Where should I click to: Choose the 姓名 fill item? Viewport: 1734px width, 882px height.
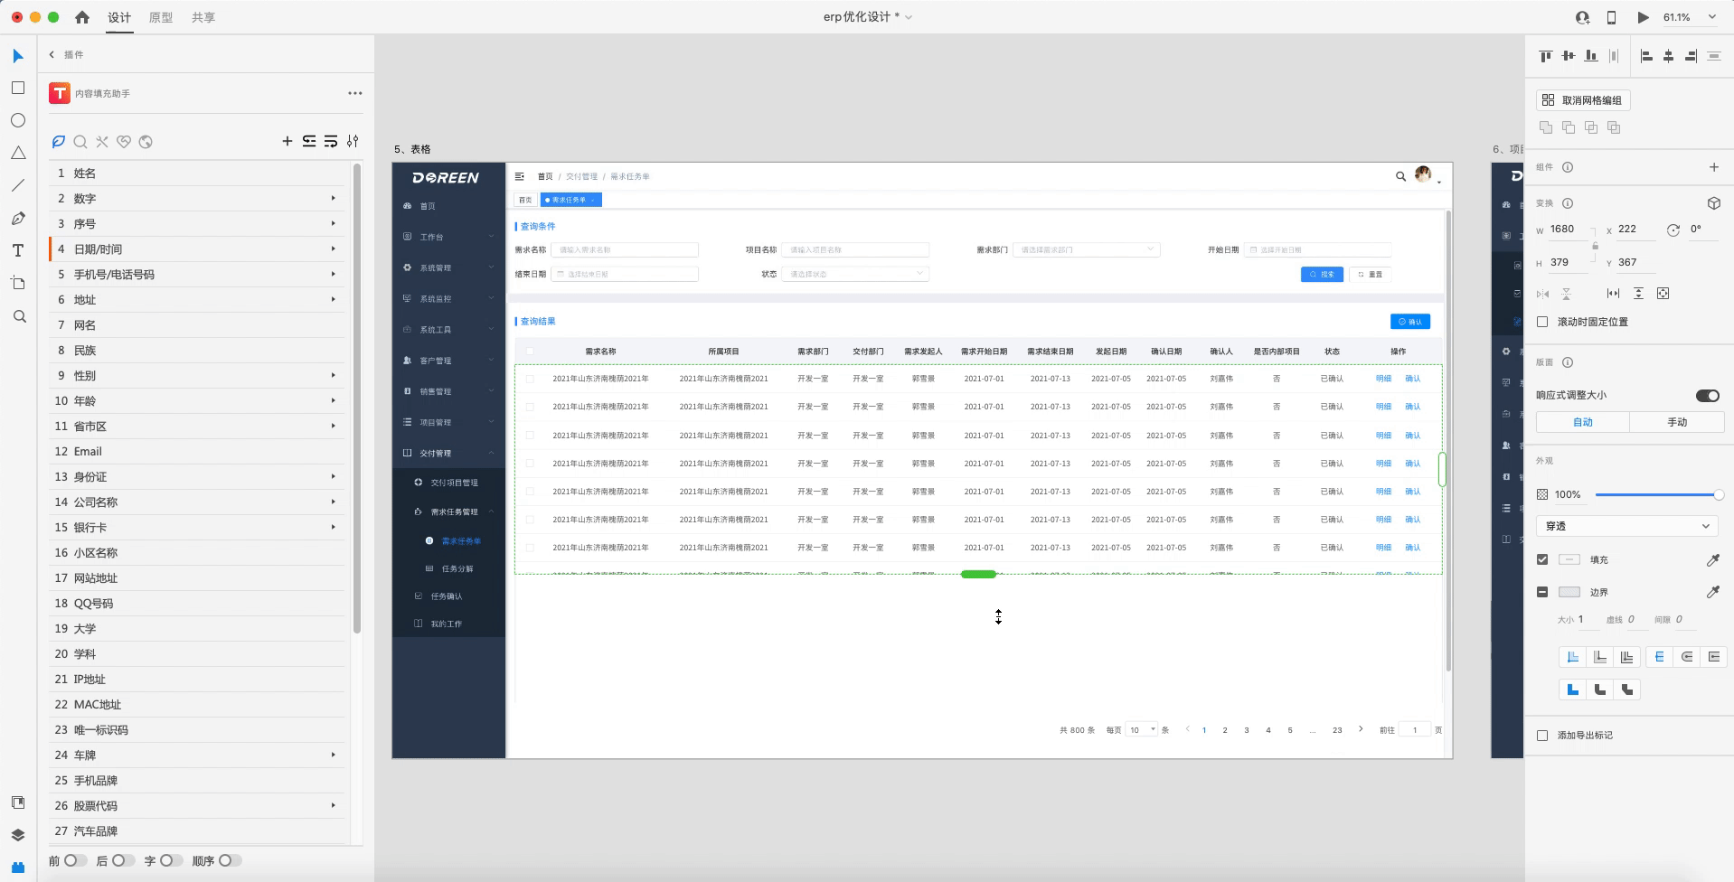199,173
